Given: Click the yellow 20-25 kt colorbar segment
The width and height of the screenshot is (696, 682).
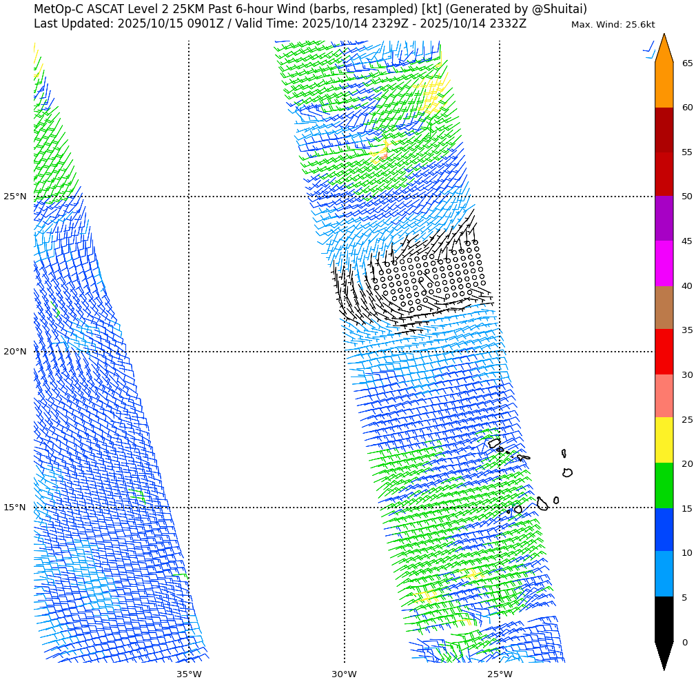Looking at the screenshot, I should (x=664, y=439).
